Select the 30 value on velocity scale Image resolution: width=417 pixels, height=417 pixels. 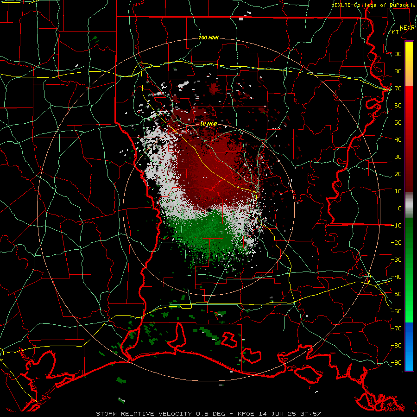pos(398,157)
